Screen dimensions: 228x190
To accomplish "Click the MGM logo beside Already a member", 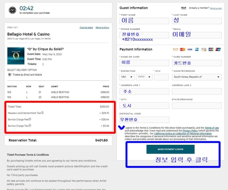I will [184, 8].
